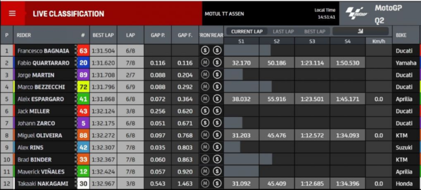Sort by GAP F. column header
421x190 pixels.
185,35
